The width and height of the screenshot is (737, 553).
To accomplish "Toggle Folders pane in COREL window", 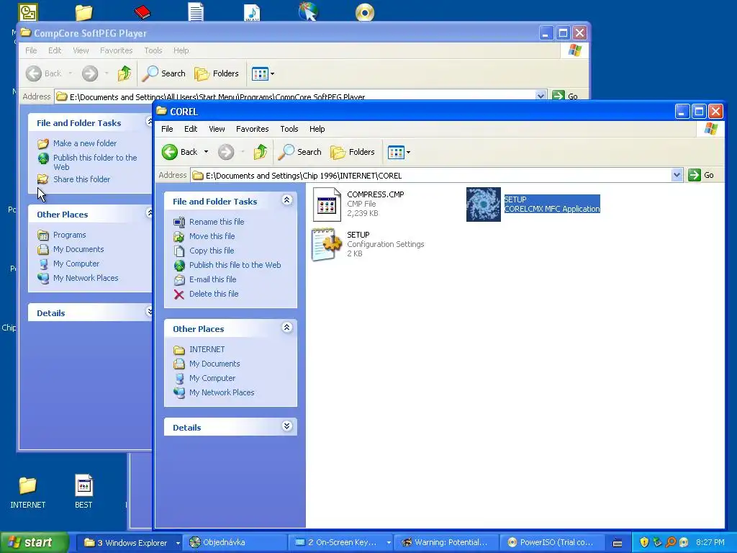I will (353, 152).
